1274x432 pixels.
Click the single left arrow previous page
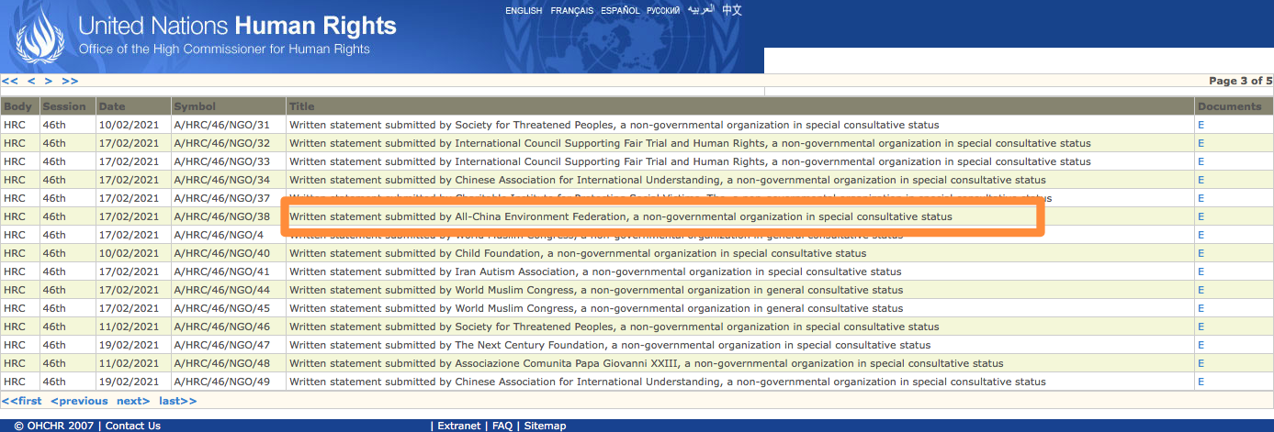click(32, 81)
